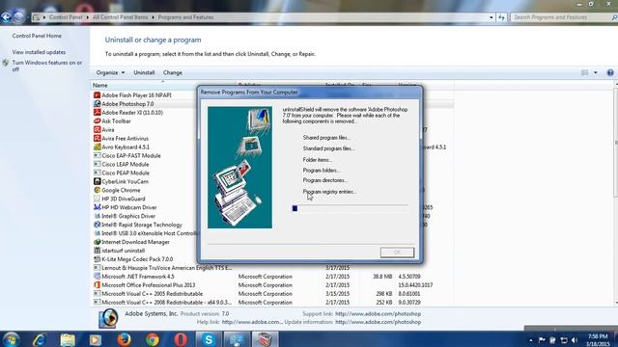Open Turn Windows features on or off
Screen dimensions: 618x347
pos(47,66)
